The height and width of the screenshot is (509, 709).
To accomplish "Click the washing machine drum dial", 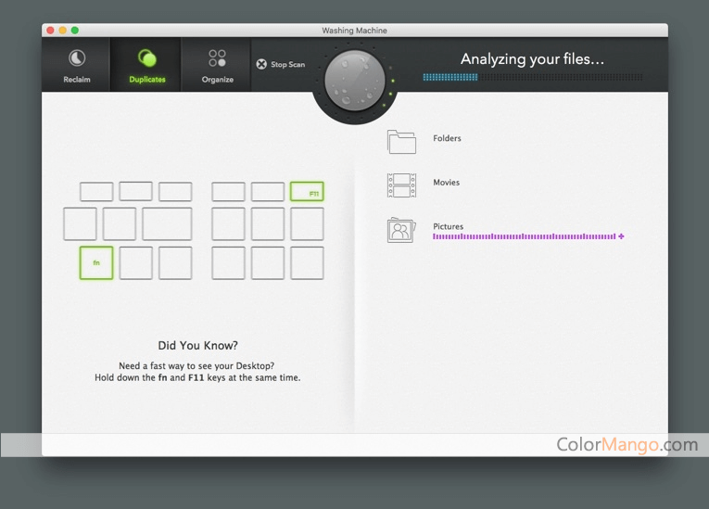I will point(354,81).
